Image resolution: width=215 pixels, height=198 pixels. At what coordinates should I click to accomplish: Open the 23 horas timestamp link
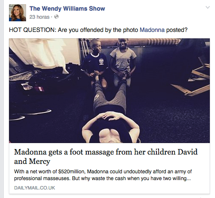coord(39,17)
